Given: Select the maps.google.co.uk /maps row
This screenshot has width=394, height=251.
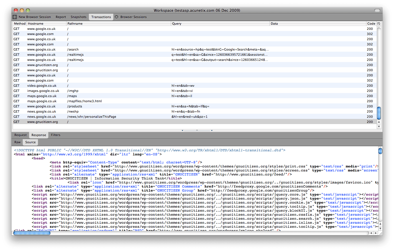Looking at the screenshot, I should (195, 96).
